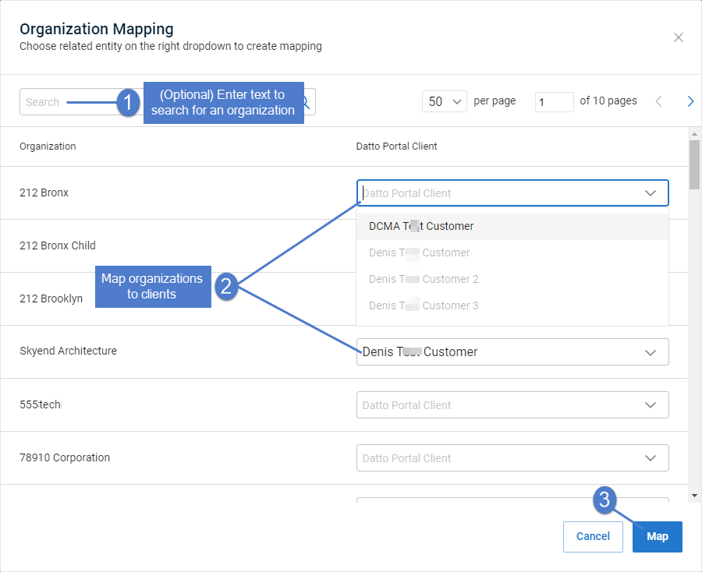
Task: Click the page number input field
Action: (x=555, y=102)
